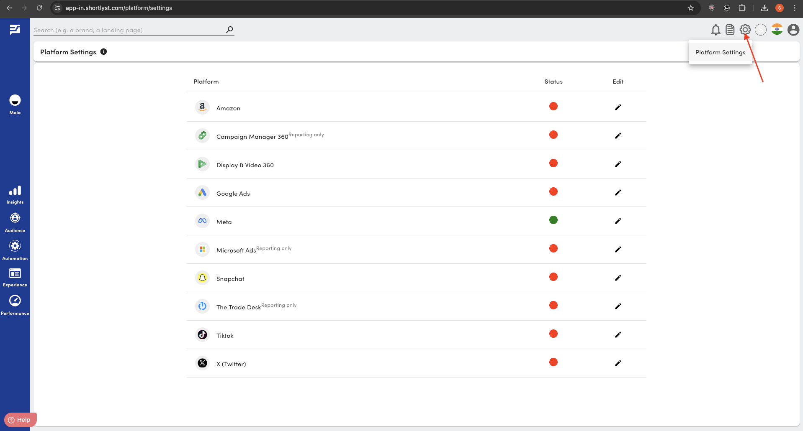This screenshot has height=431, width=803.
Task: Focus the brand search field
Action: tap(129, 30)
